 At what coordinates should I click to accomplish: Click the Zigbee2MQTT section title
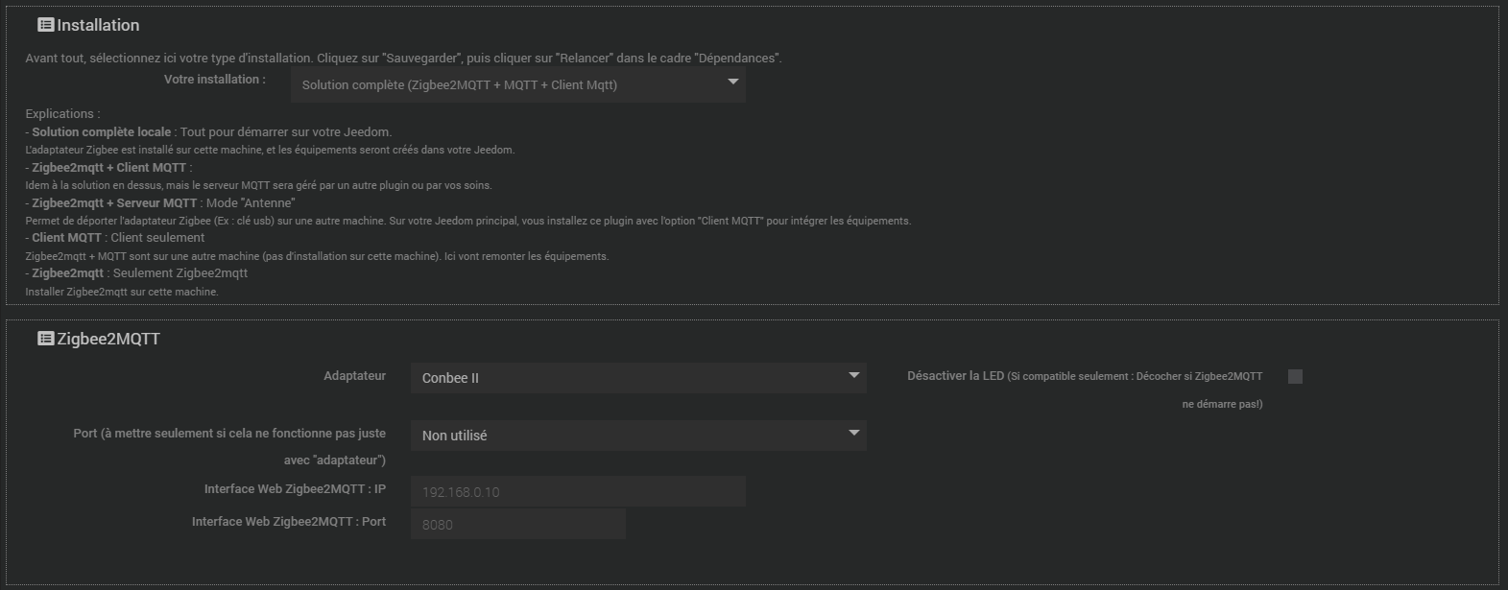[x=108, y=339]
